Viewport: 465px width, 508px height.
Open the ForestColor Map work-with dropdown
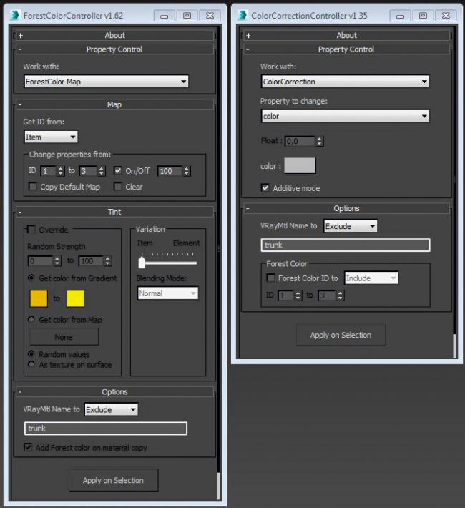click(x=106, y=82)
